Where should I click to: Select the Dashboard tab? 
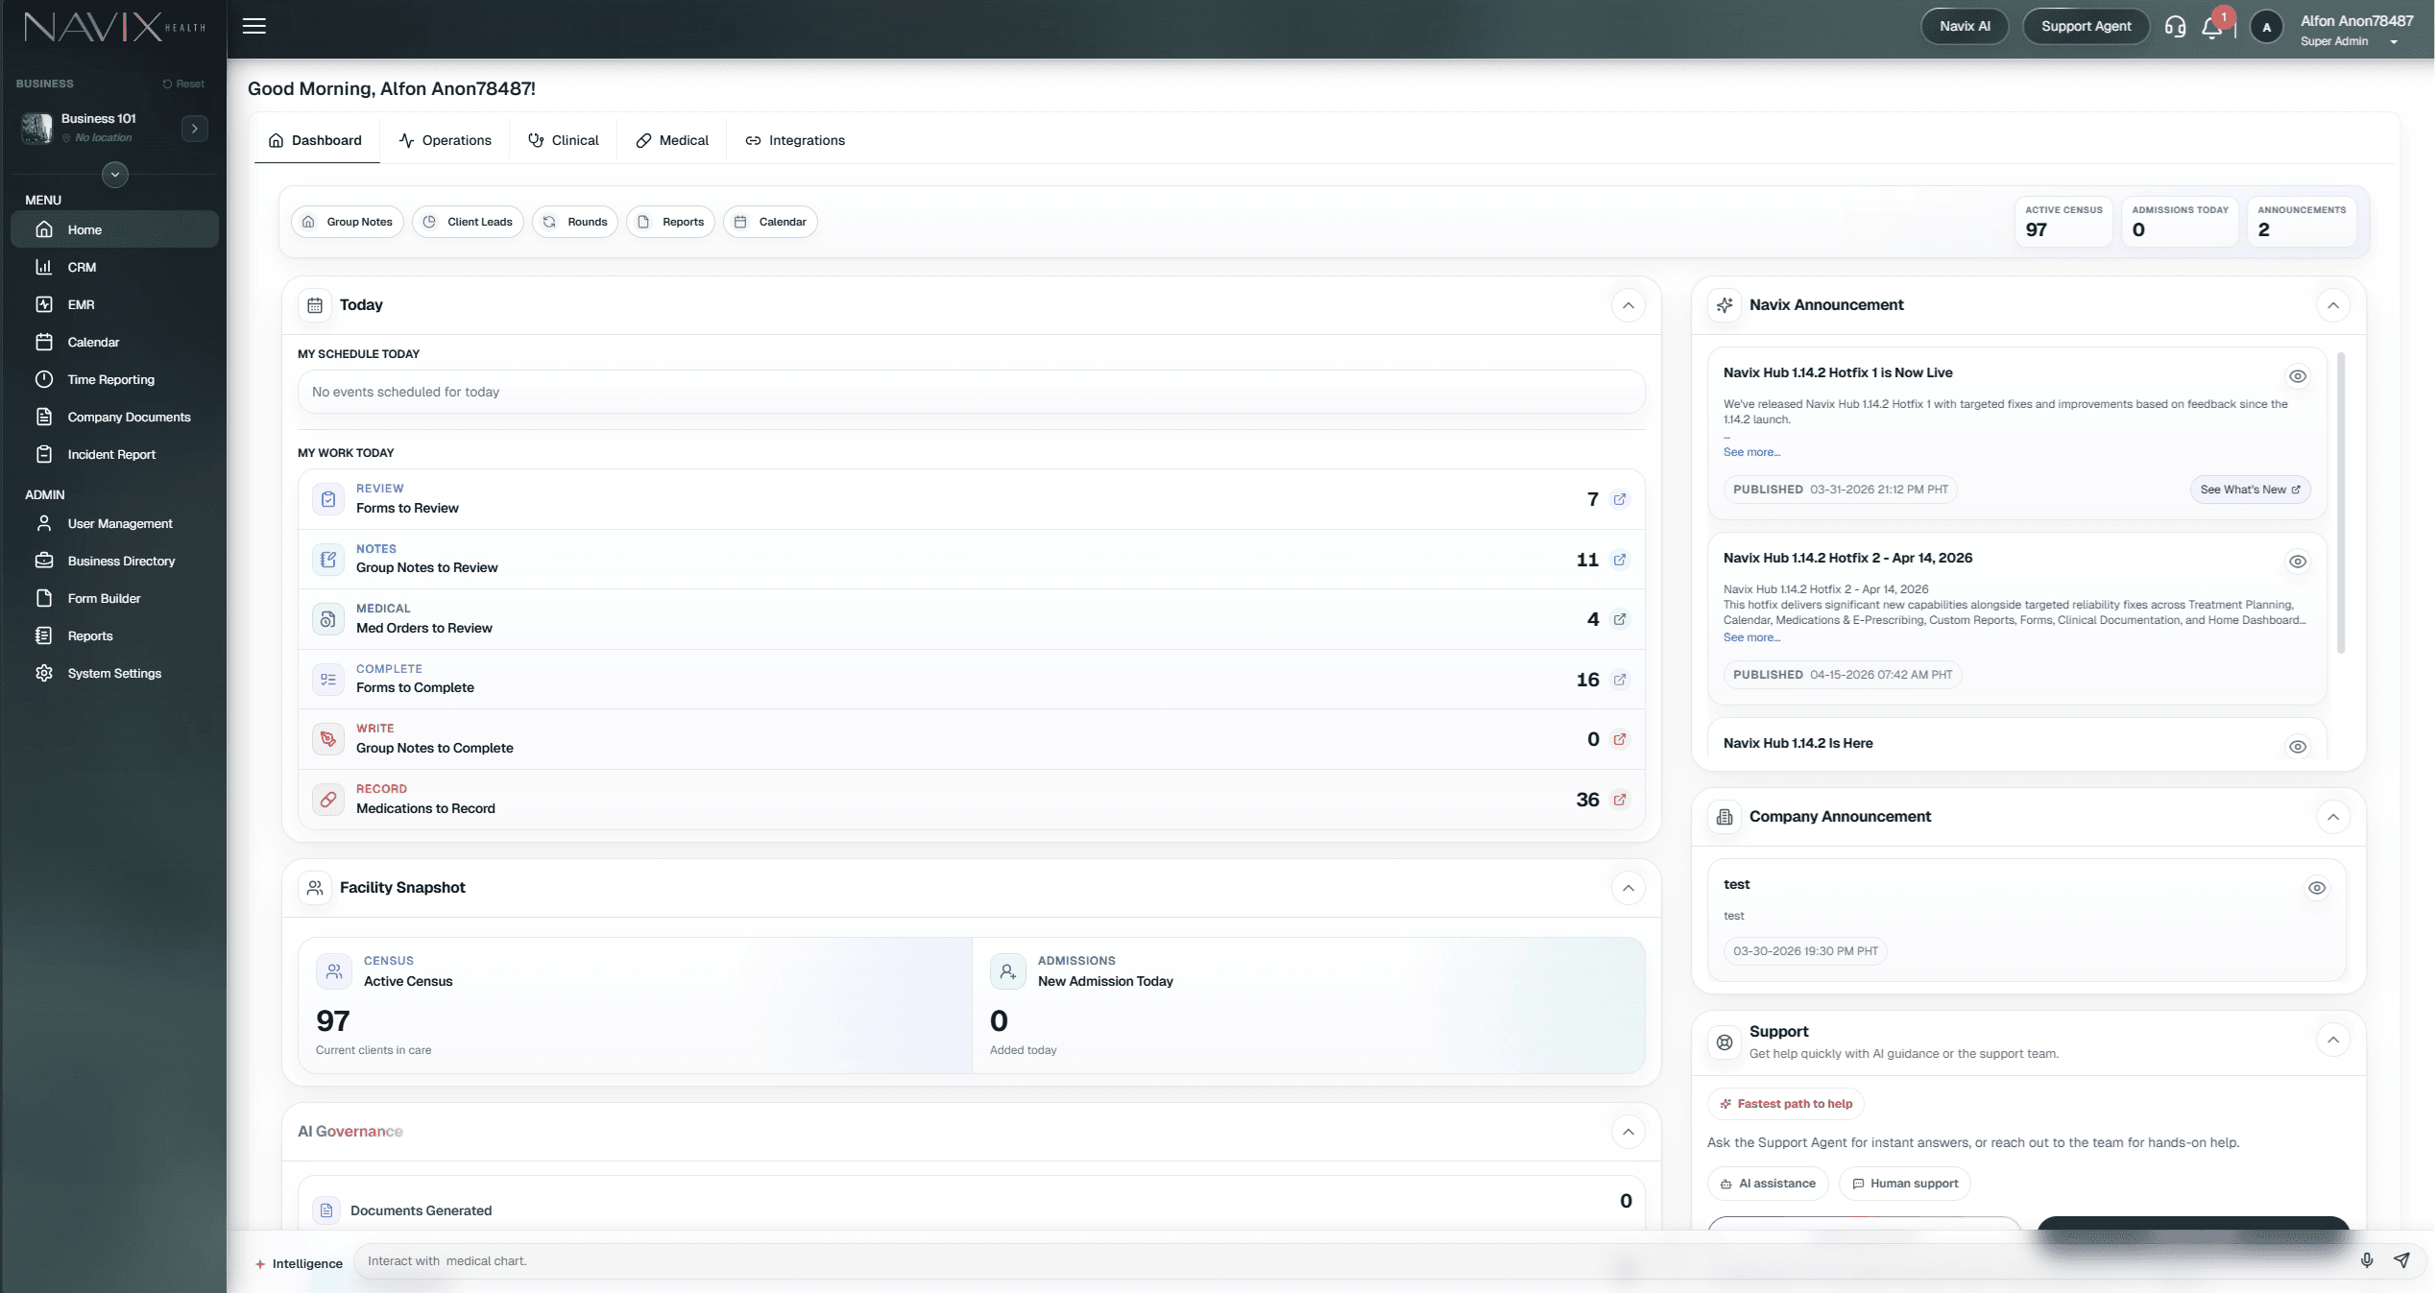[x=316, y=140]
